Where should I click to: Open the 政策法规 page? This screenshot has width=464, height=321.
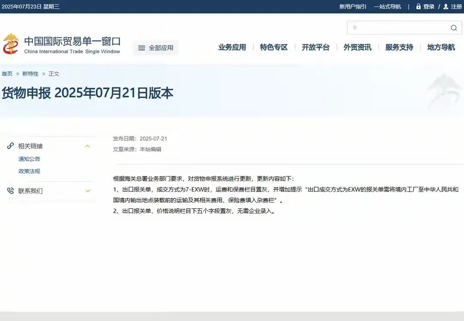[29, 171]
